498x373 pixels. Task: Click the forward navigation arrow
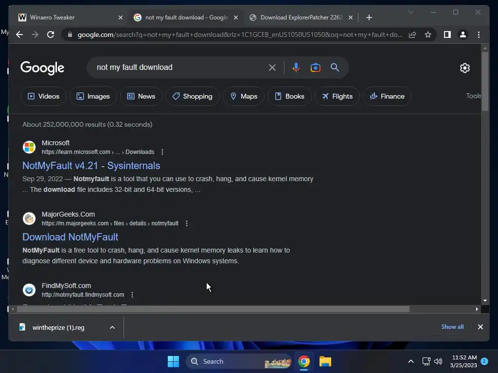[x=35, y=34]
